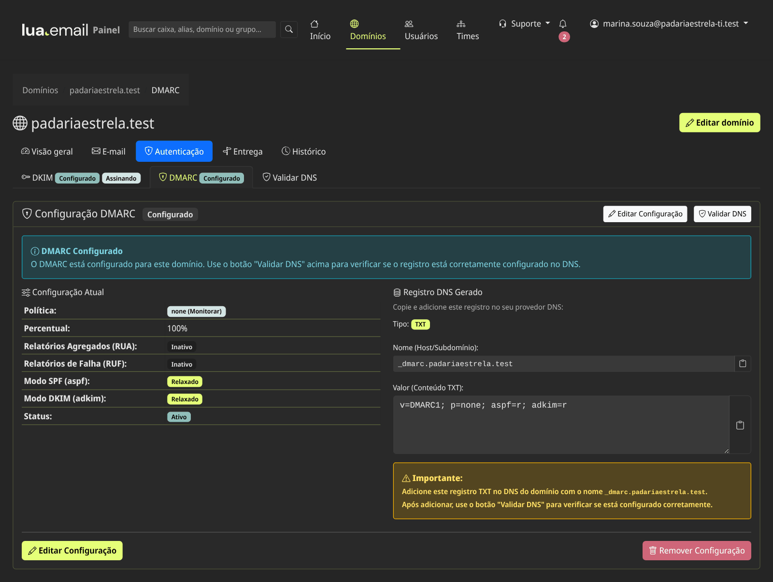Viewport: 773px width, 582px height.
Task: Click the 'Configurado' badge next to Configuração DMARC
Action: coord(170,214)
